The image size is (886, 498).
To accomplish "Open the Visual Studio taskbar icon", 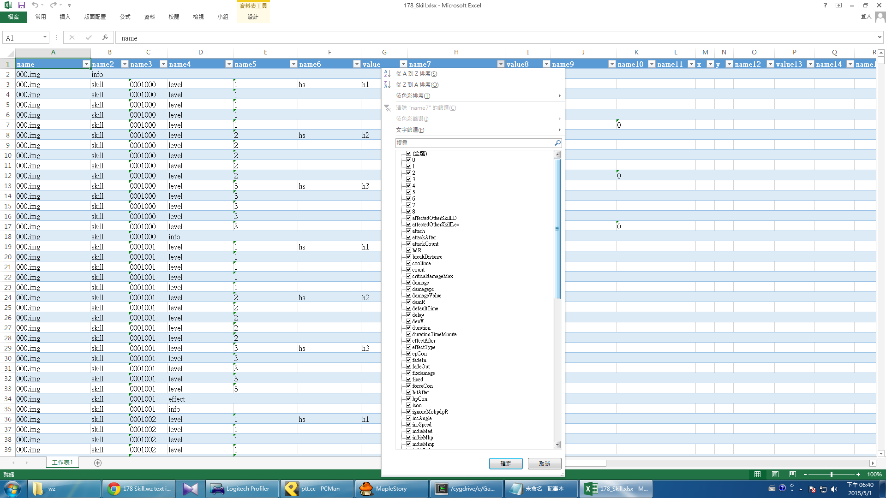I will (x=191, y=489).
